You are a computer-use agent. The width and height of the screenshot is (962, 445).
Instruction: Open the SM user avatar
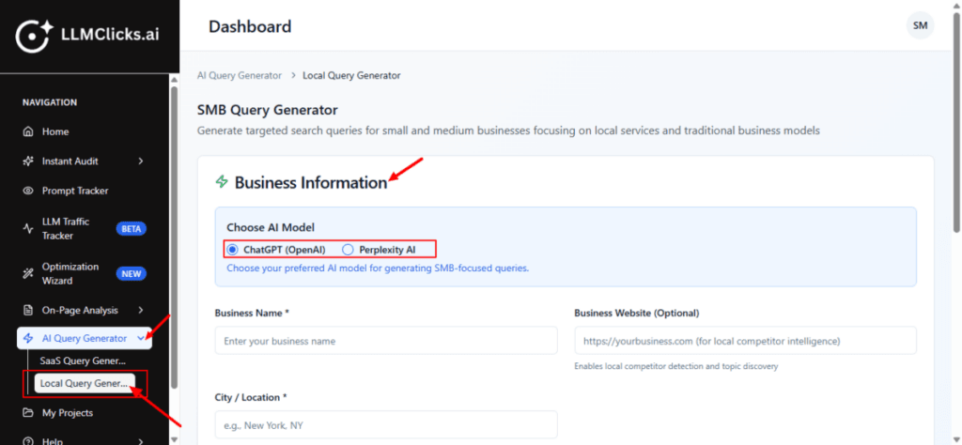tap(920, 25)
